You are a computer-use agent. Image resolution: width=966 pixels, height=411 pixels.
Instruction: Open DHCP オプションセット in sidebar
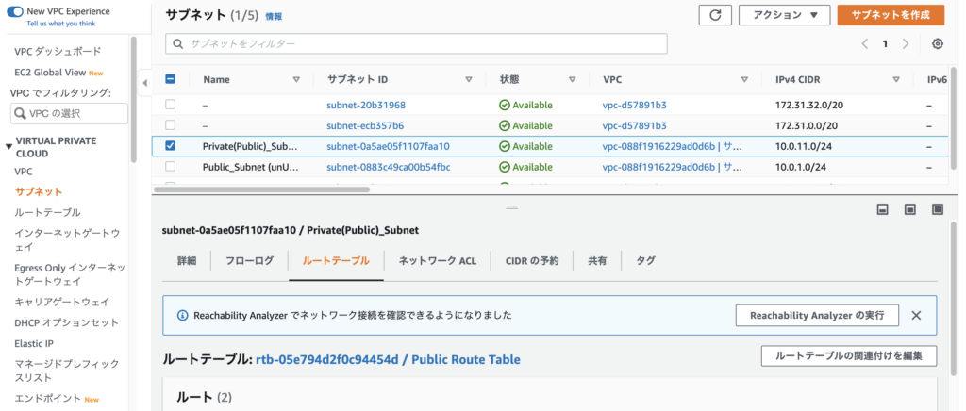click(x=67, y=322)
